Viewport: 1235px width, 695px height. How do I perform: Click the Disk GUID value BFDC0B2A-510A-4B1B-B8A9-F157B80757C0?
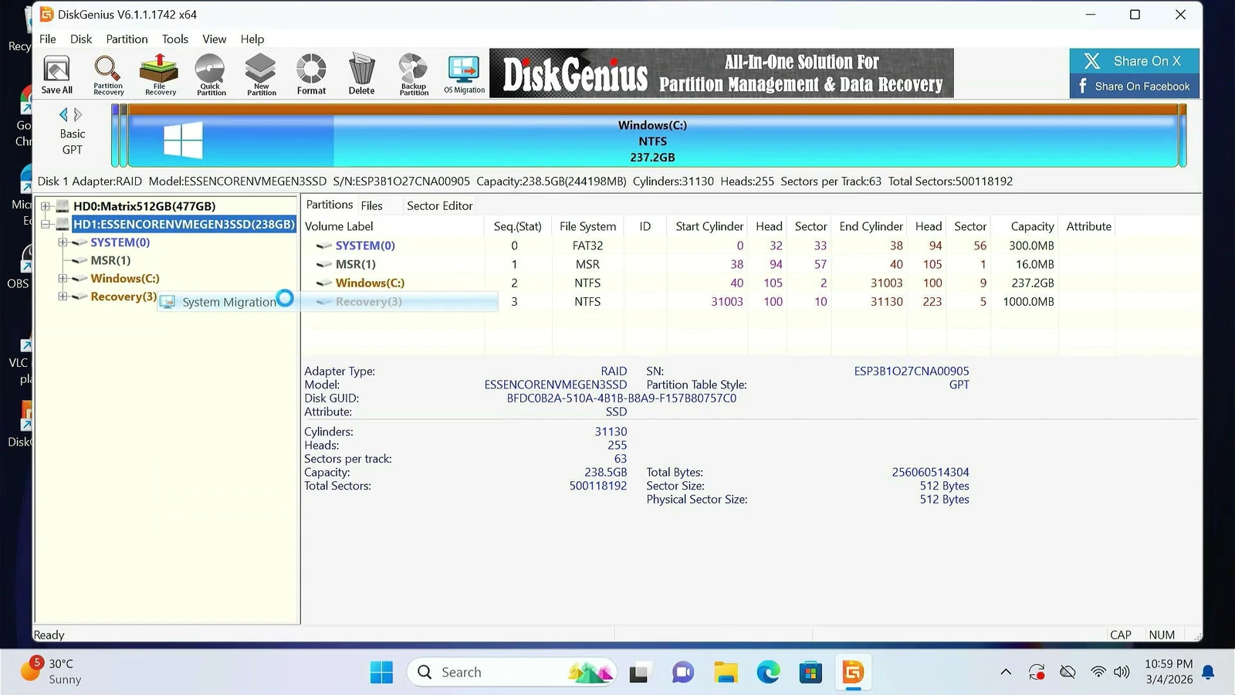(x=621, y=398)
